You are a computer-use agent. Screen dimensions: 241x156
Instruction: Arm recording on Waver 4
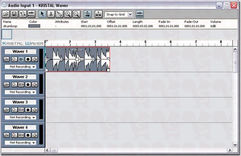pos(28,135)
